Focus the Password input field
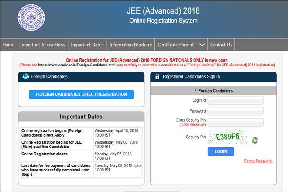Image resolution: width=288 pixels, height=192 pixels. (x=236, y=111)
